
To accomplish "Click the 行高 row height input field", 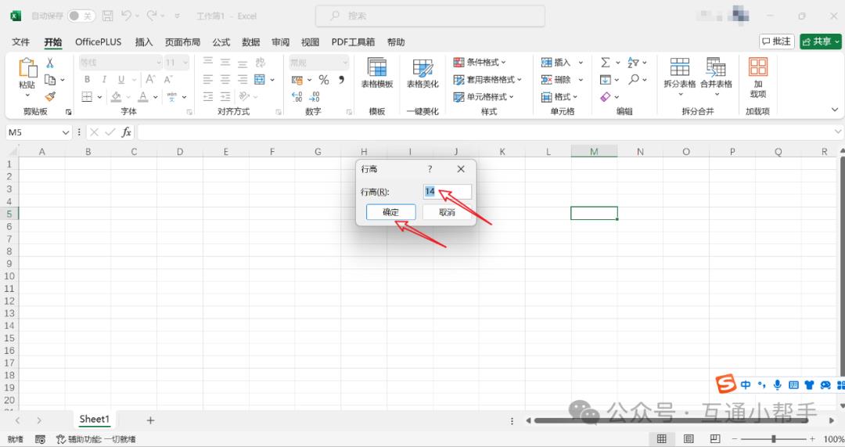I will click(x=448, y=192).
